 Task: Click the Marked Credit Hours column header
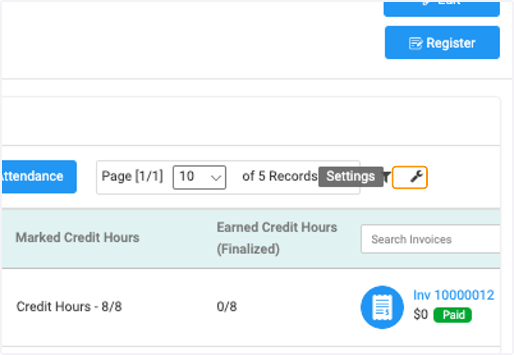[78, 238]
